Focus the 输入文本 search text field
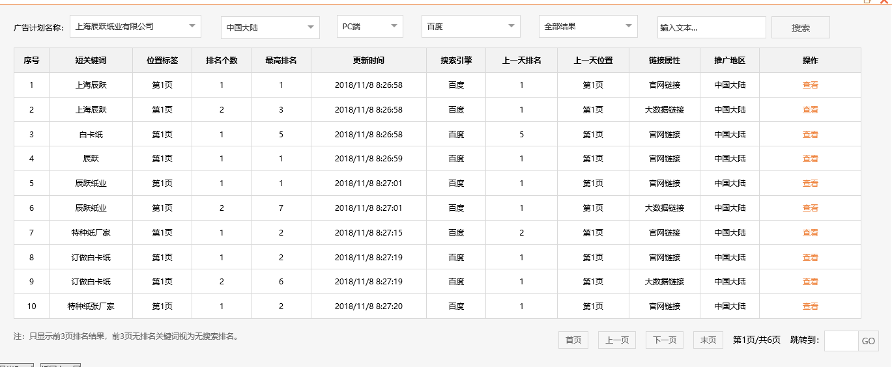This screenshot has height=367, width=892. pos(712,27)
